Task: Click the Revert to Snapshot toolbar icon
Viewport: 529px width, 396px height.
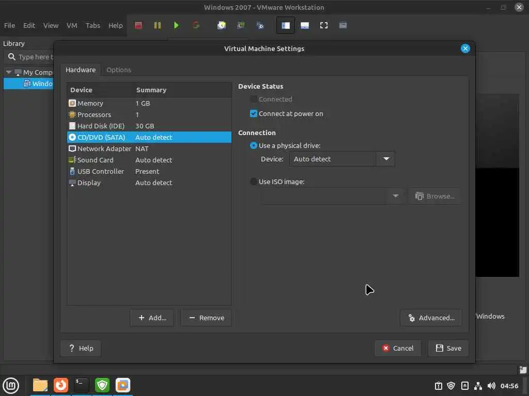Action: [241, 25]
